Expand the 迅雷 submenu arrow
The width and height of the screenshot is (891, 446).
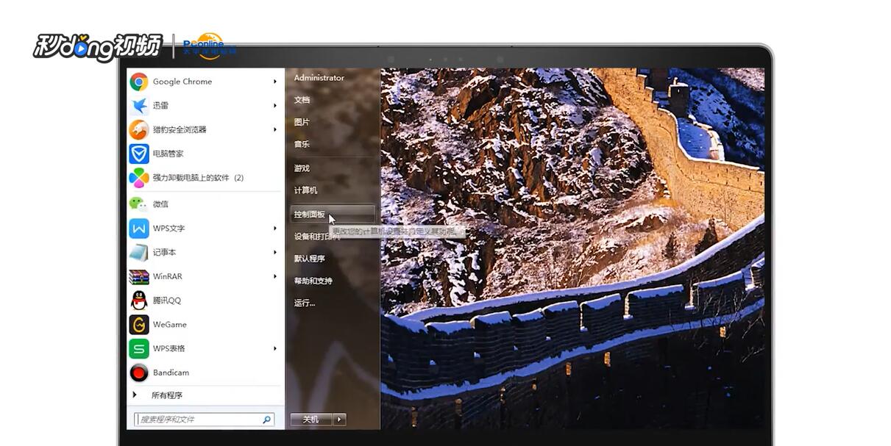(275, 106)
